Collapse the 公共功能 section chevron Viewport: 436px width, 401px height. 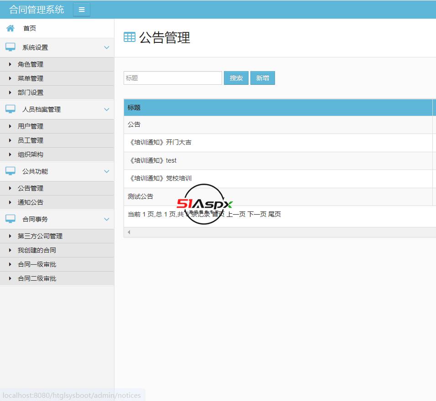click(107, 171)
